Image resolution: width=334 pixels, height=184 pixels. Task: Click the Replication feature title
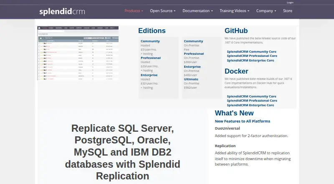pos(225,146)
